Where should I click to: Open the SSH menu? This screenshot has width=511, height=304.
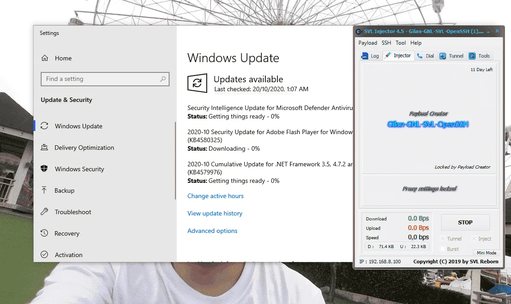(x=386, y=43)
